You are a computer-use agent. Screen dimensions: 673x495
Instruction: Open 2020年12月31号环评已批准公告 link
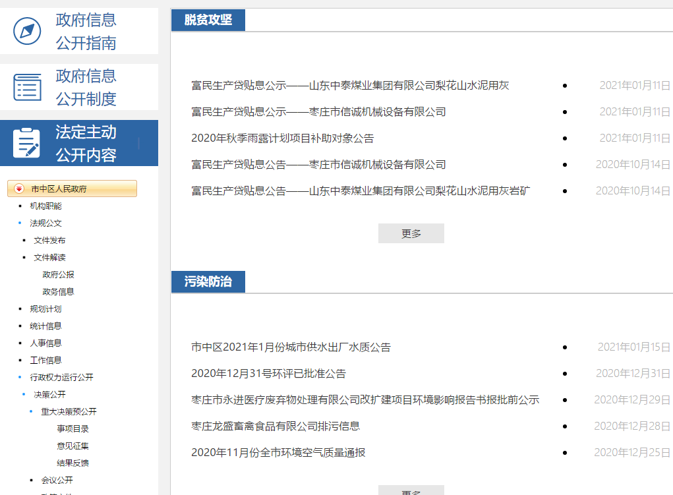(x=268, y=374)
